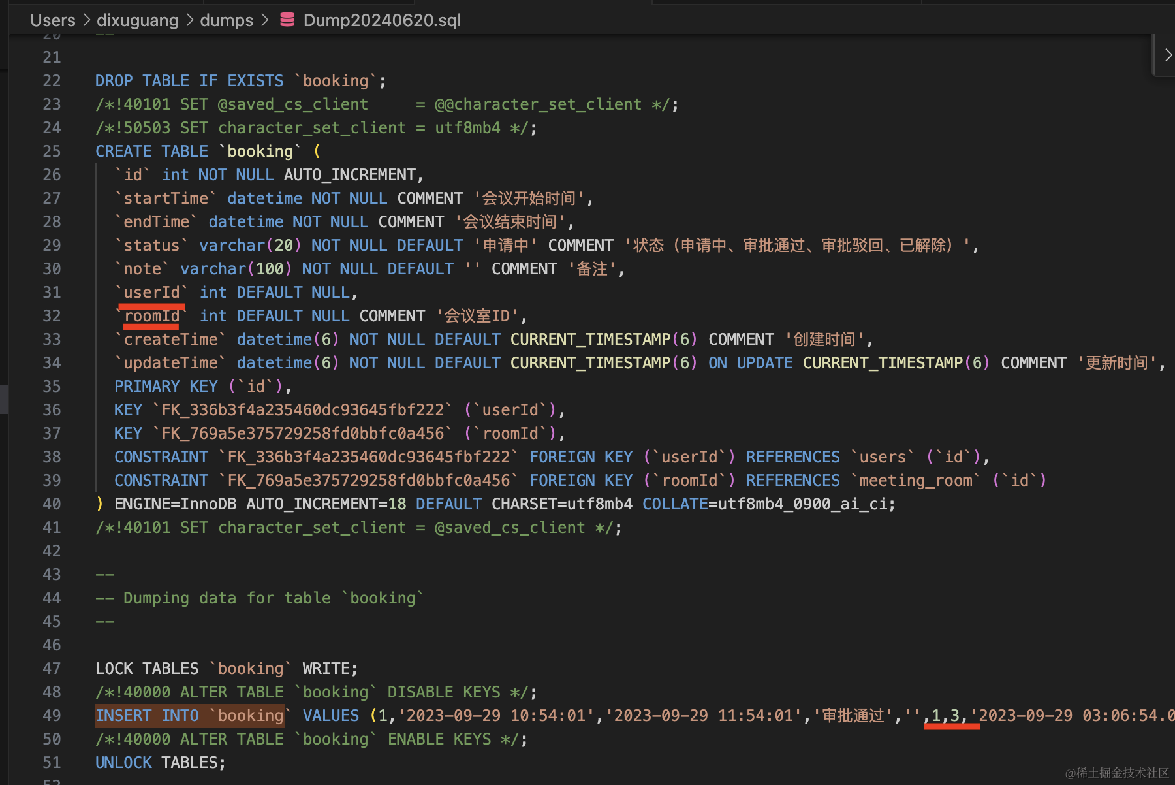1175x785 pixels.
Task: Click line number 25 in the gutter
Action: click(x=52, y=152)
